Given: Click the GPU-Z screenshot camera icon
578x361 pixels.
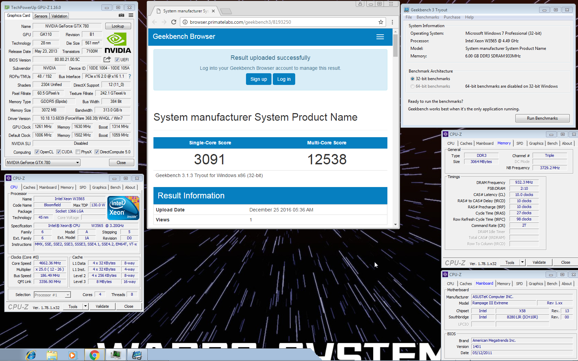Looking at the screenshot, I should pyautogui.click(x=121, y=15).
